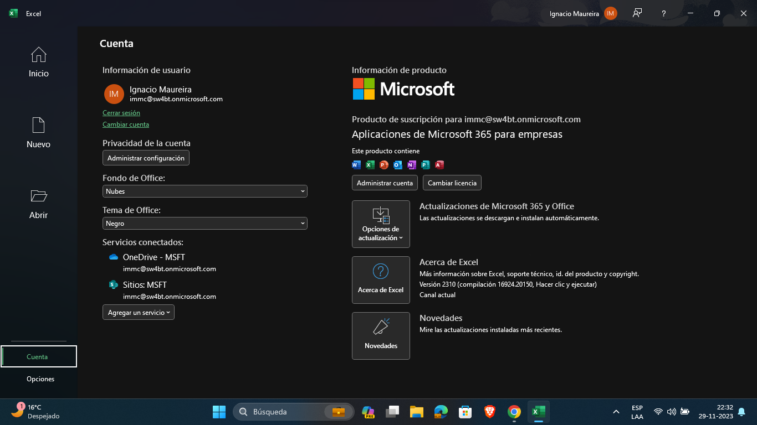Click the OneNote product icon
This screenshot has height=425, width=757.
click(x=412, y=165)
